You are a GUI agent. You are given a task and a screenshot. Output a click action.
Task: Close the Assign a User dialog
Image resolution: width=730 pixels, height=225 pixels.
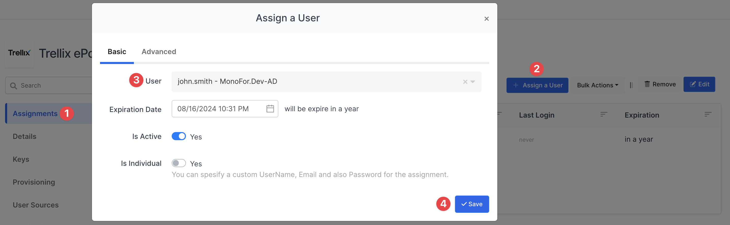point(487,19)
